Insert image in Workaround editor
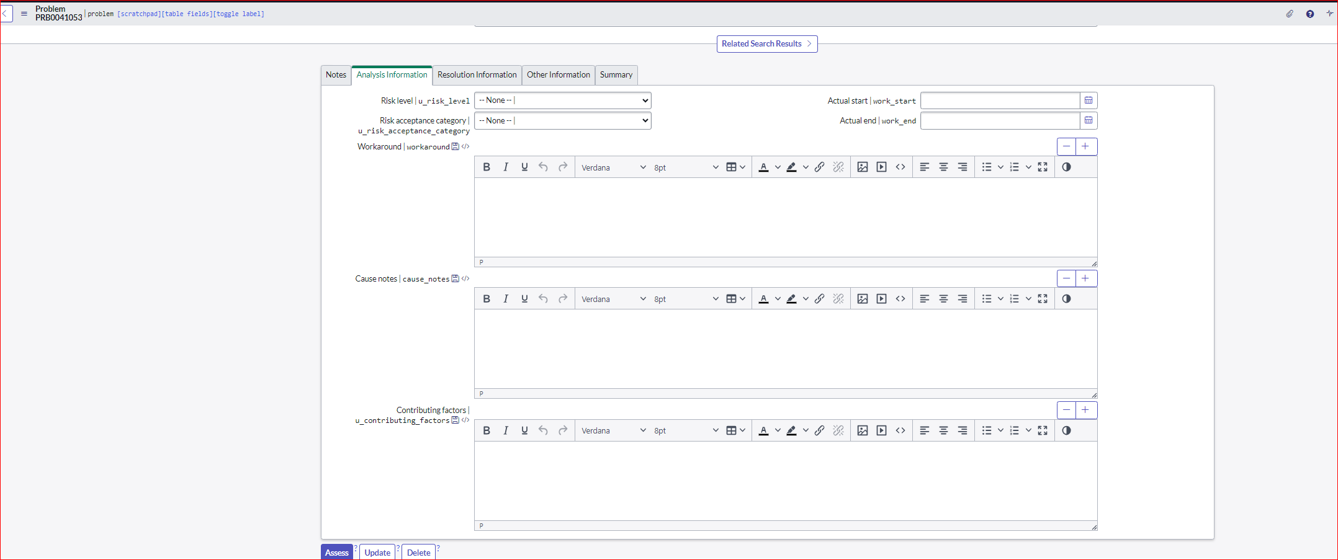Screen dimensions: 1338x560 (x=863, y=167)
